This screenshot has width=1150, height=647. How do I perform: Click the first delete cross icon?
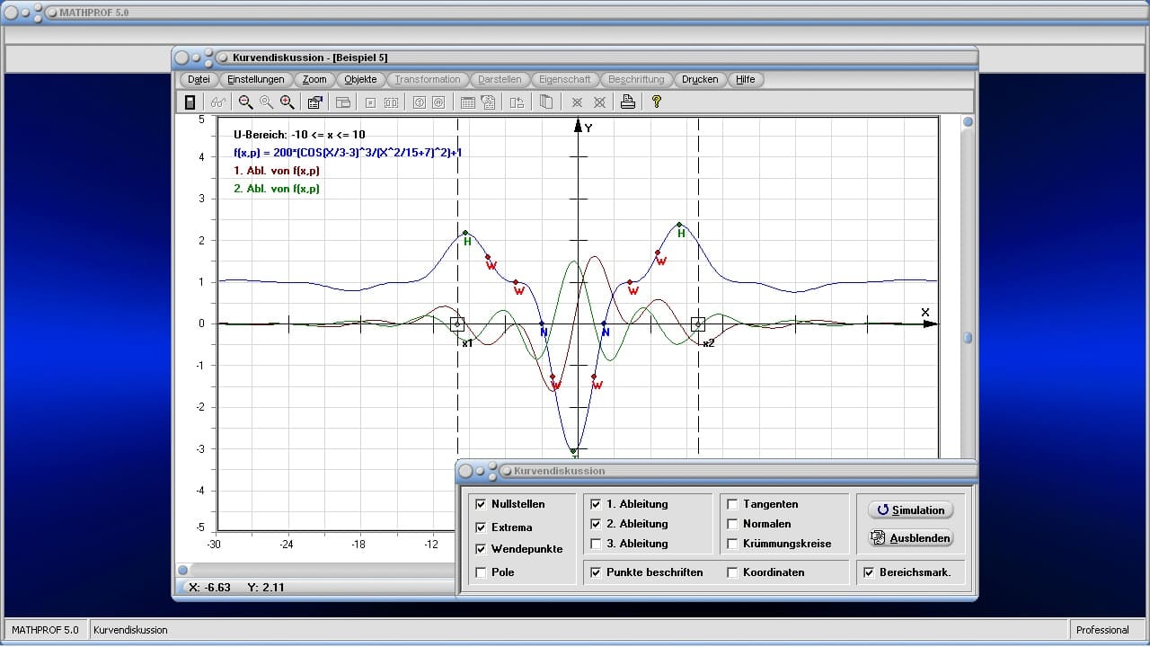tap(577, 102)
